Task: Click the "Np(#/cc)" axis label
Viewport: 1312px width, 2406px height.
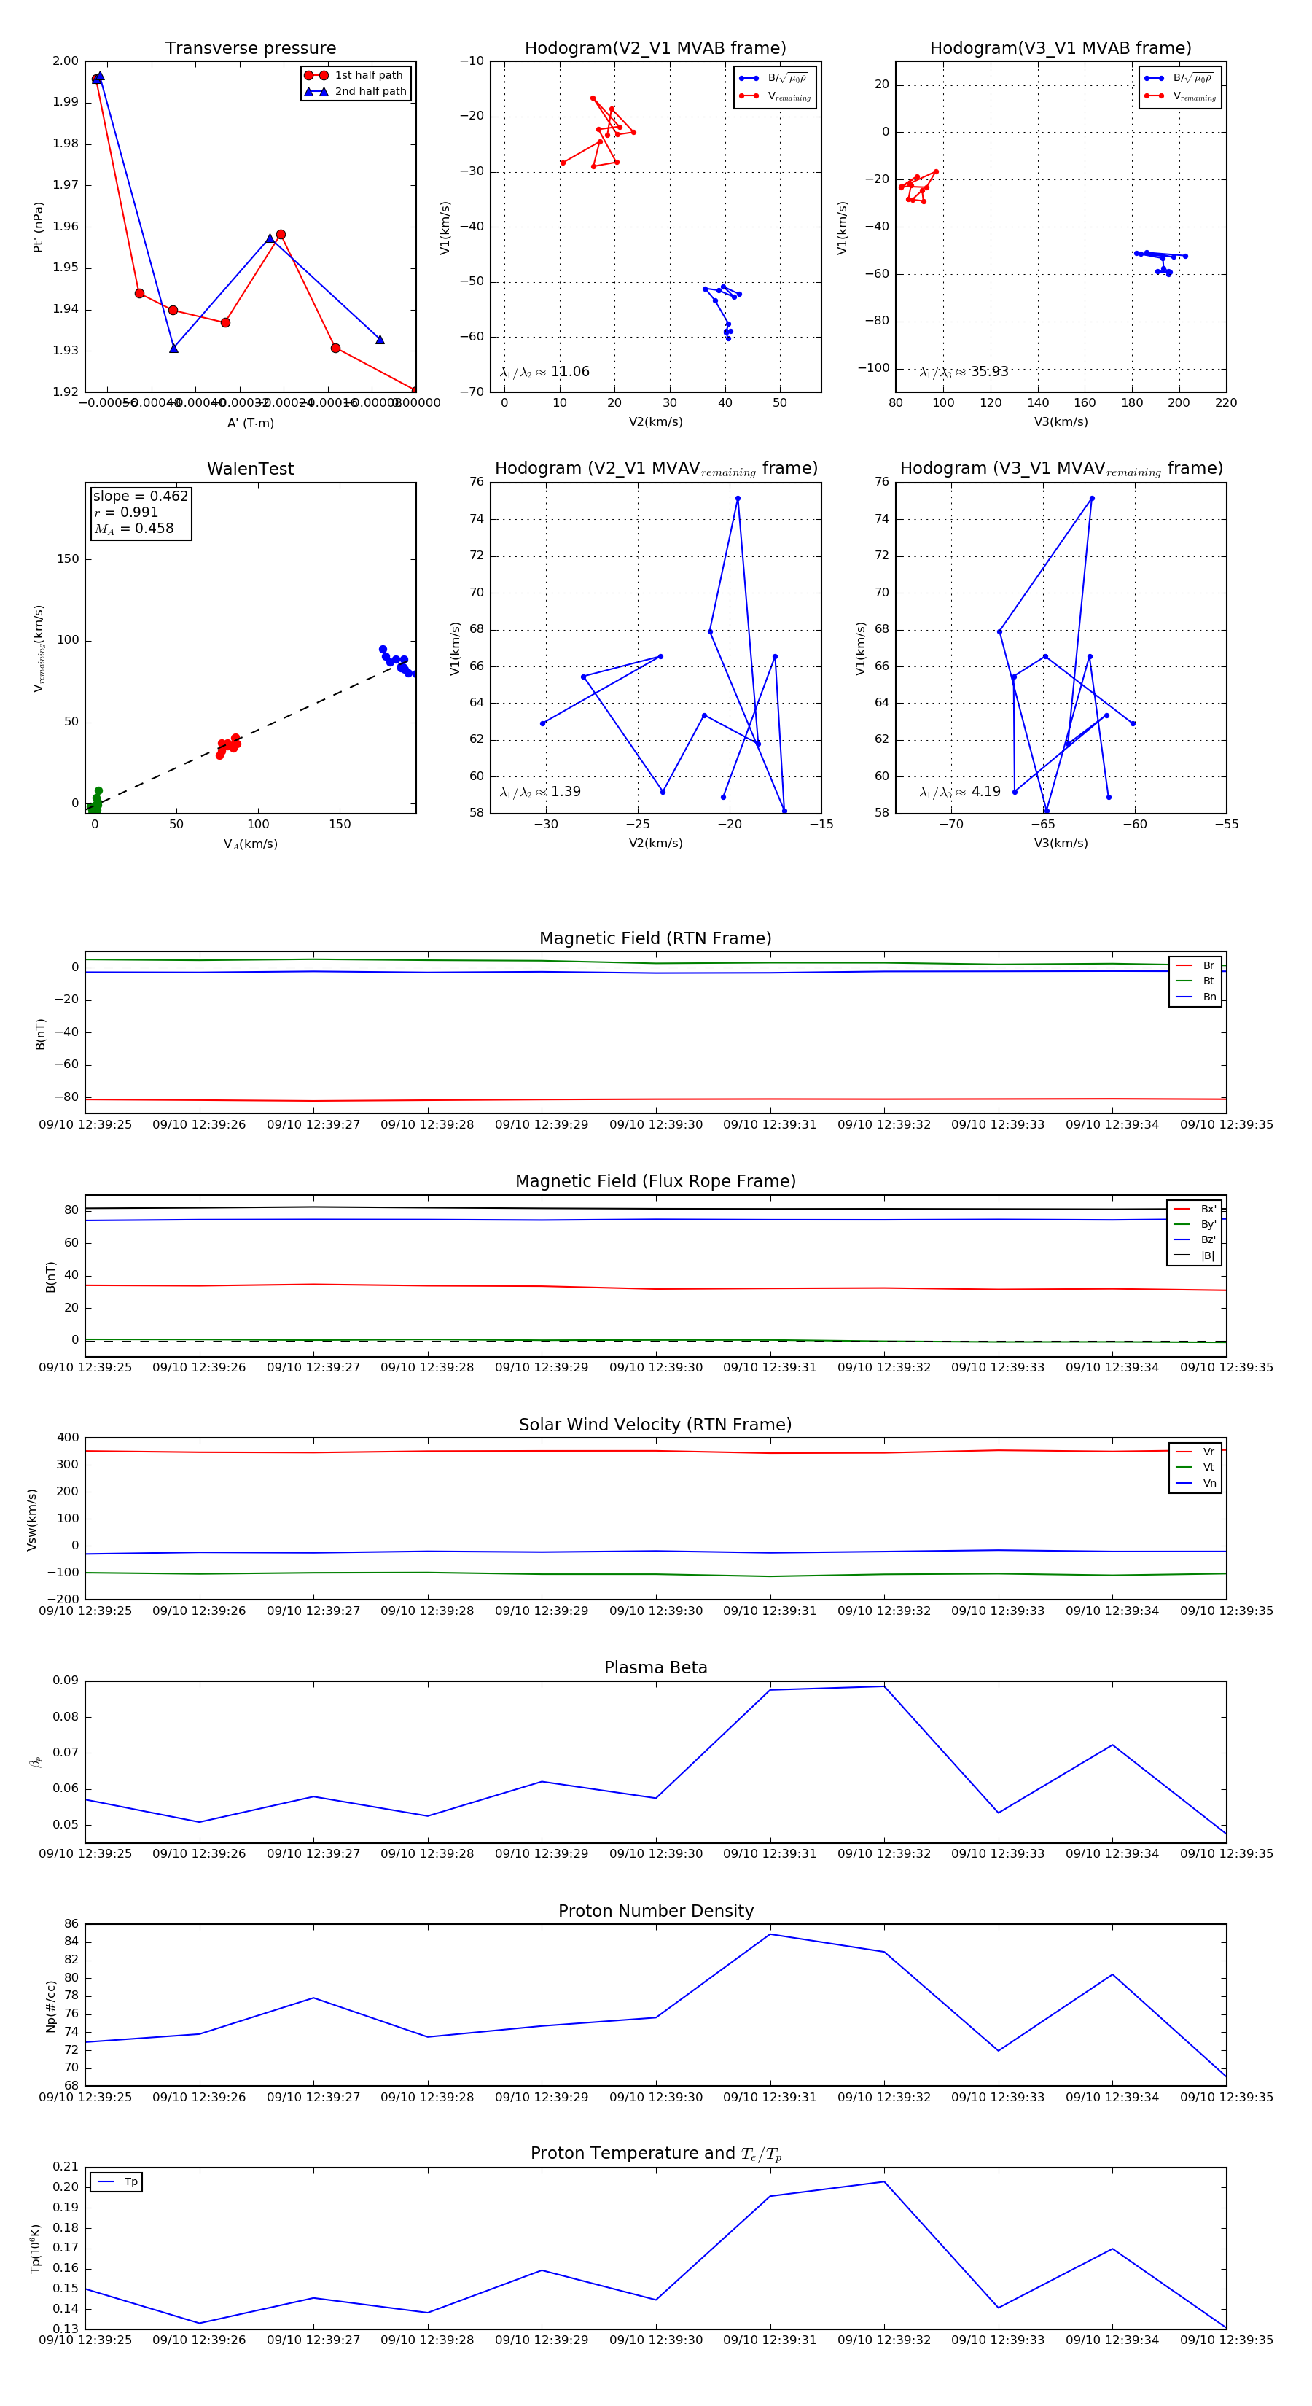Action: point(51,2006)
